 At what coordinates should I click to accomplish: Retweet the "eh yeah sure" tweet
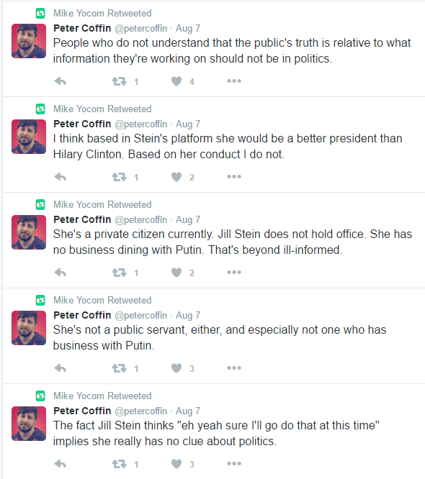click(x=119, y=464)
